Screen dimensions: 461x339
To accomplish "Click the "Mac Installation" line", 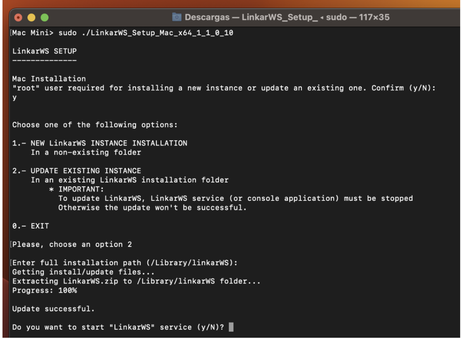I will tap(49, 79).
